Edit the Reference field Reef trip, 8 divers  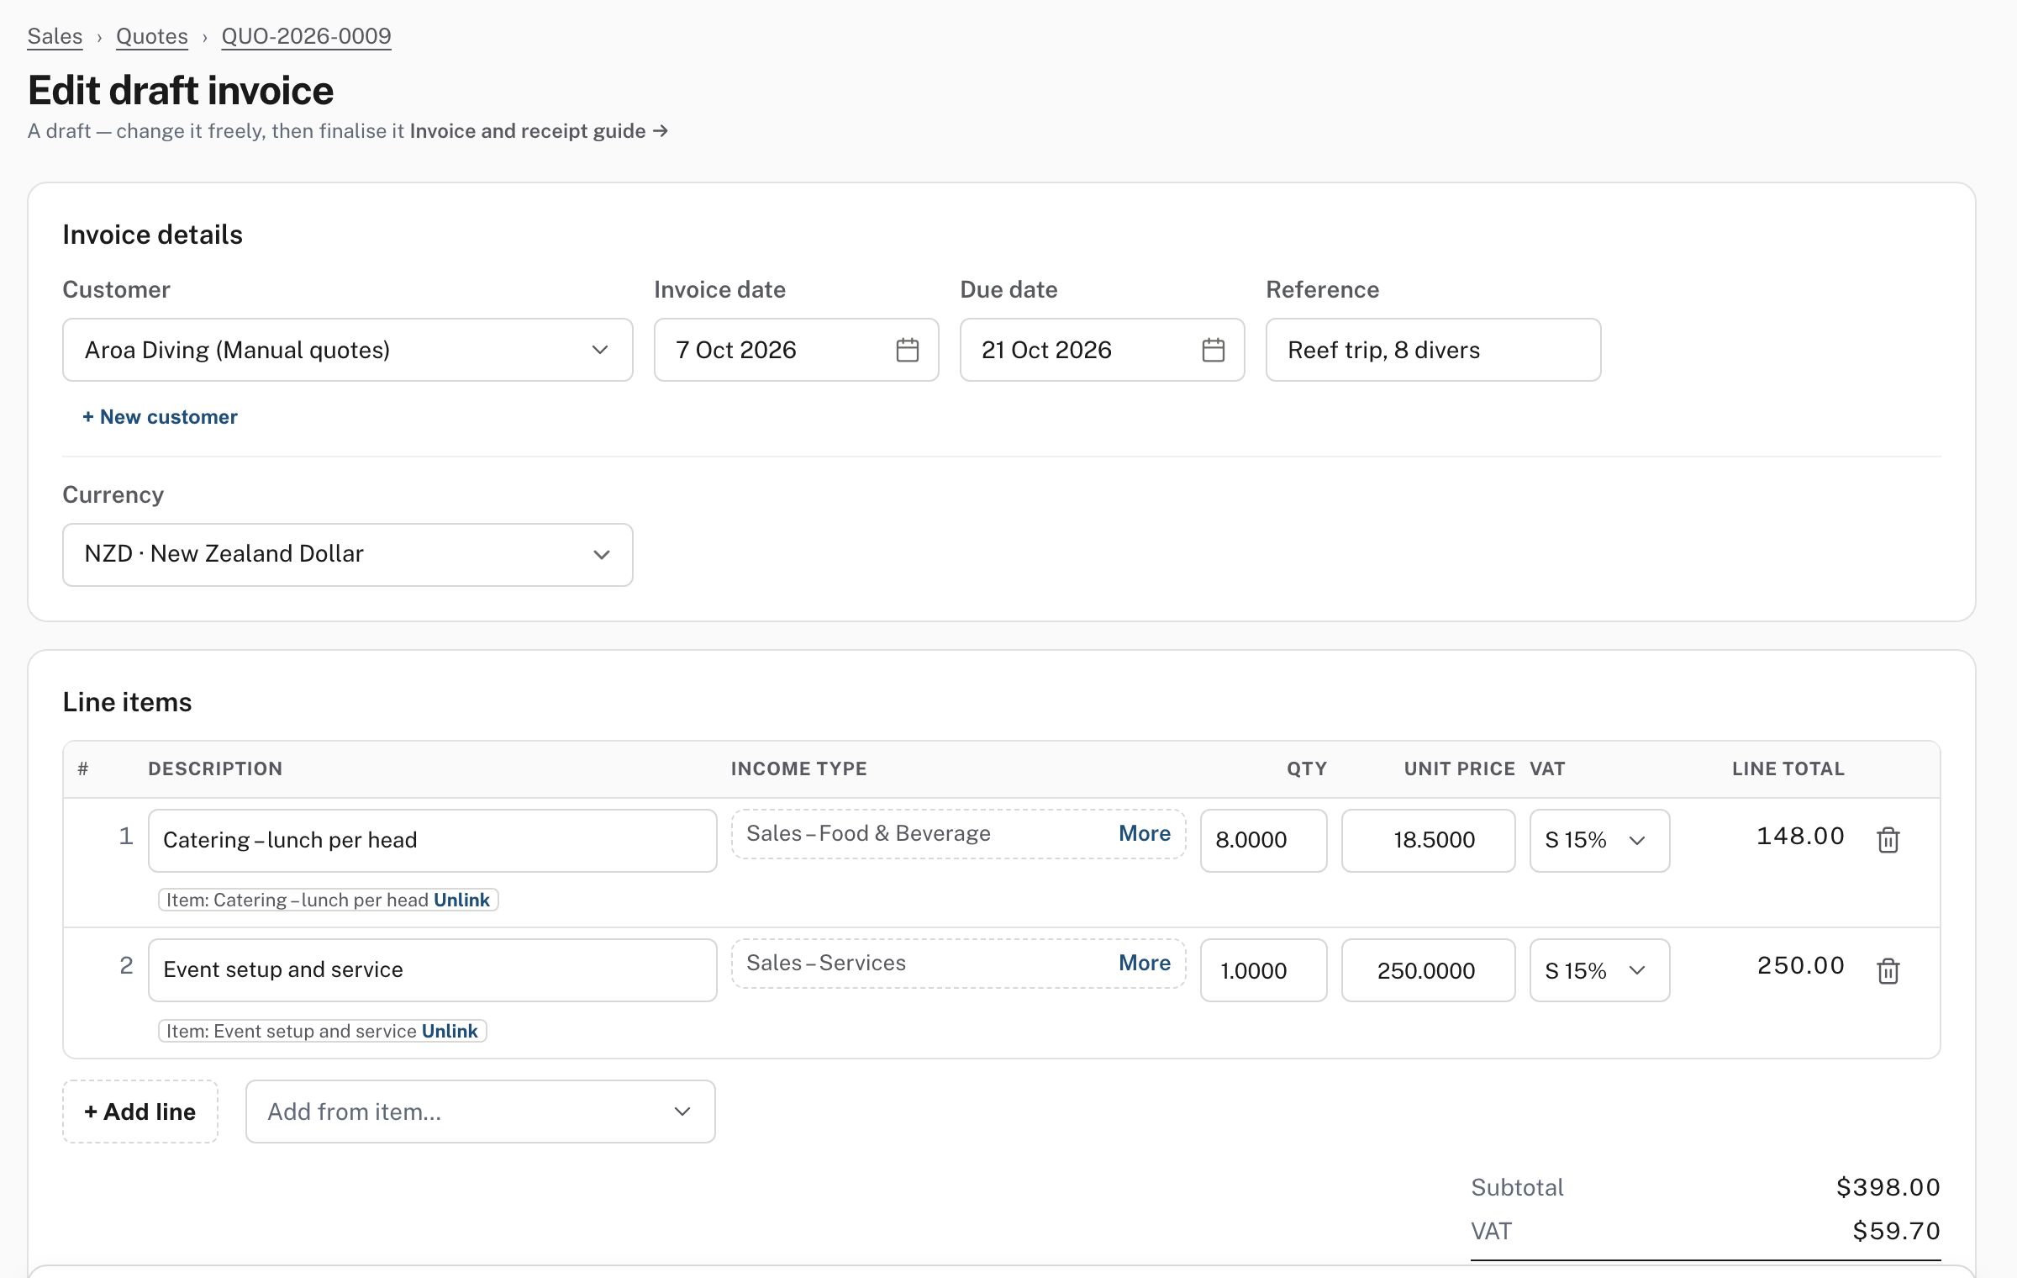(1433, 350)
